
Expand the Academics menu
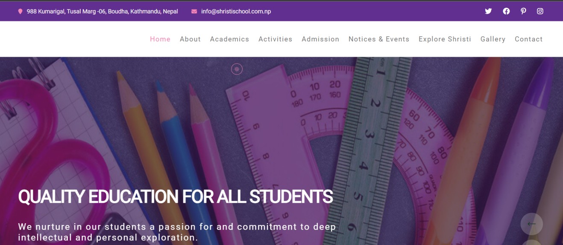click(x=229, y=39)
